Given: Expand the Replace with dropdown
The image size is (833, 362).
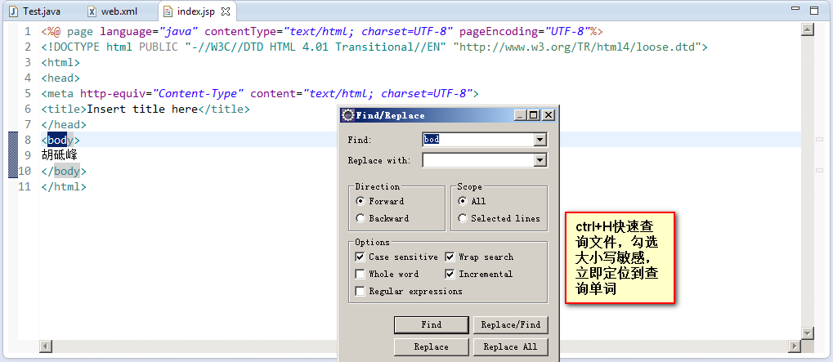Looking at the screenshot, I should (x=540, y=160).
